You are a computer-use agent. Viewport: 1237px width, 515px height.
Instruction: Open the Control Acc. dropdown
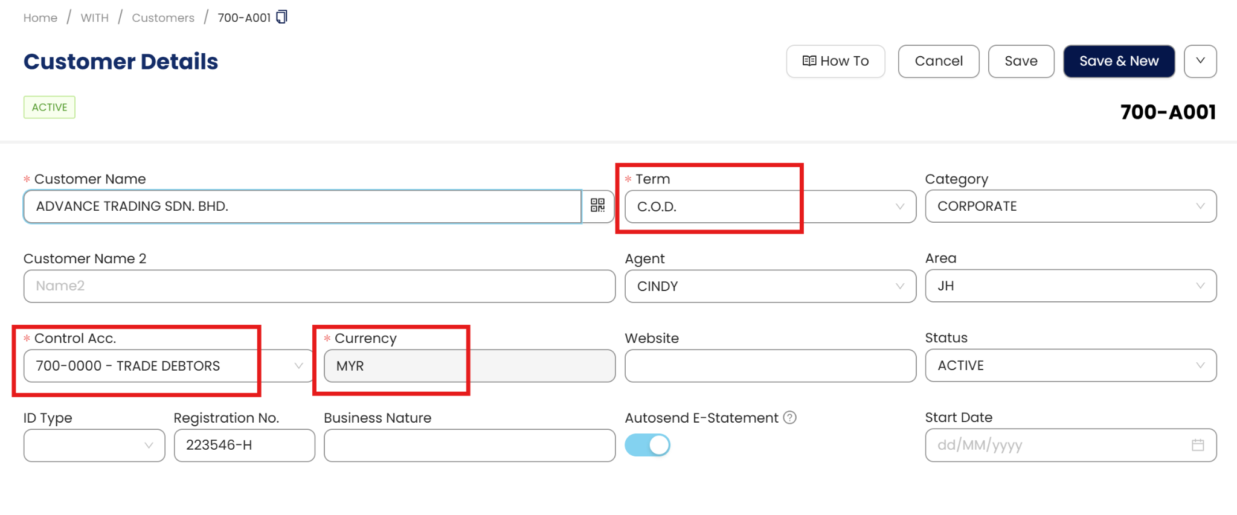point(168,366)
